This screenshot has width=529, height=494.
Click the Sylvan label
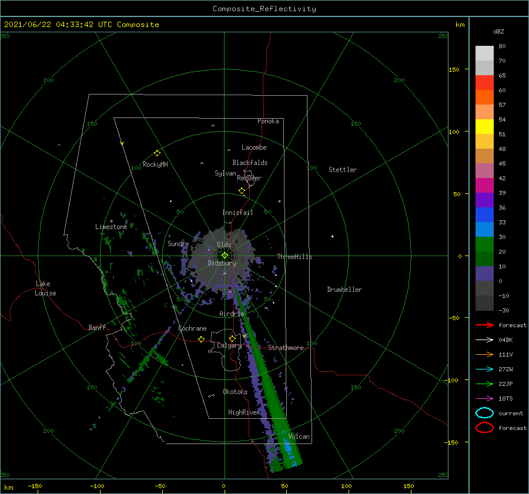click(225, 173)
